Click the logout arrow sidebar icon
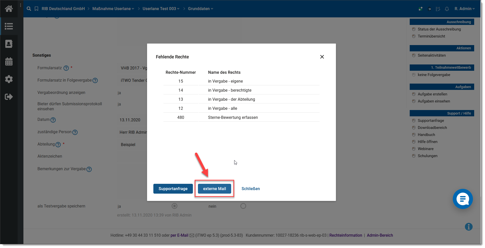This screenshot has height=248, width=485. (9, 97)
